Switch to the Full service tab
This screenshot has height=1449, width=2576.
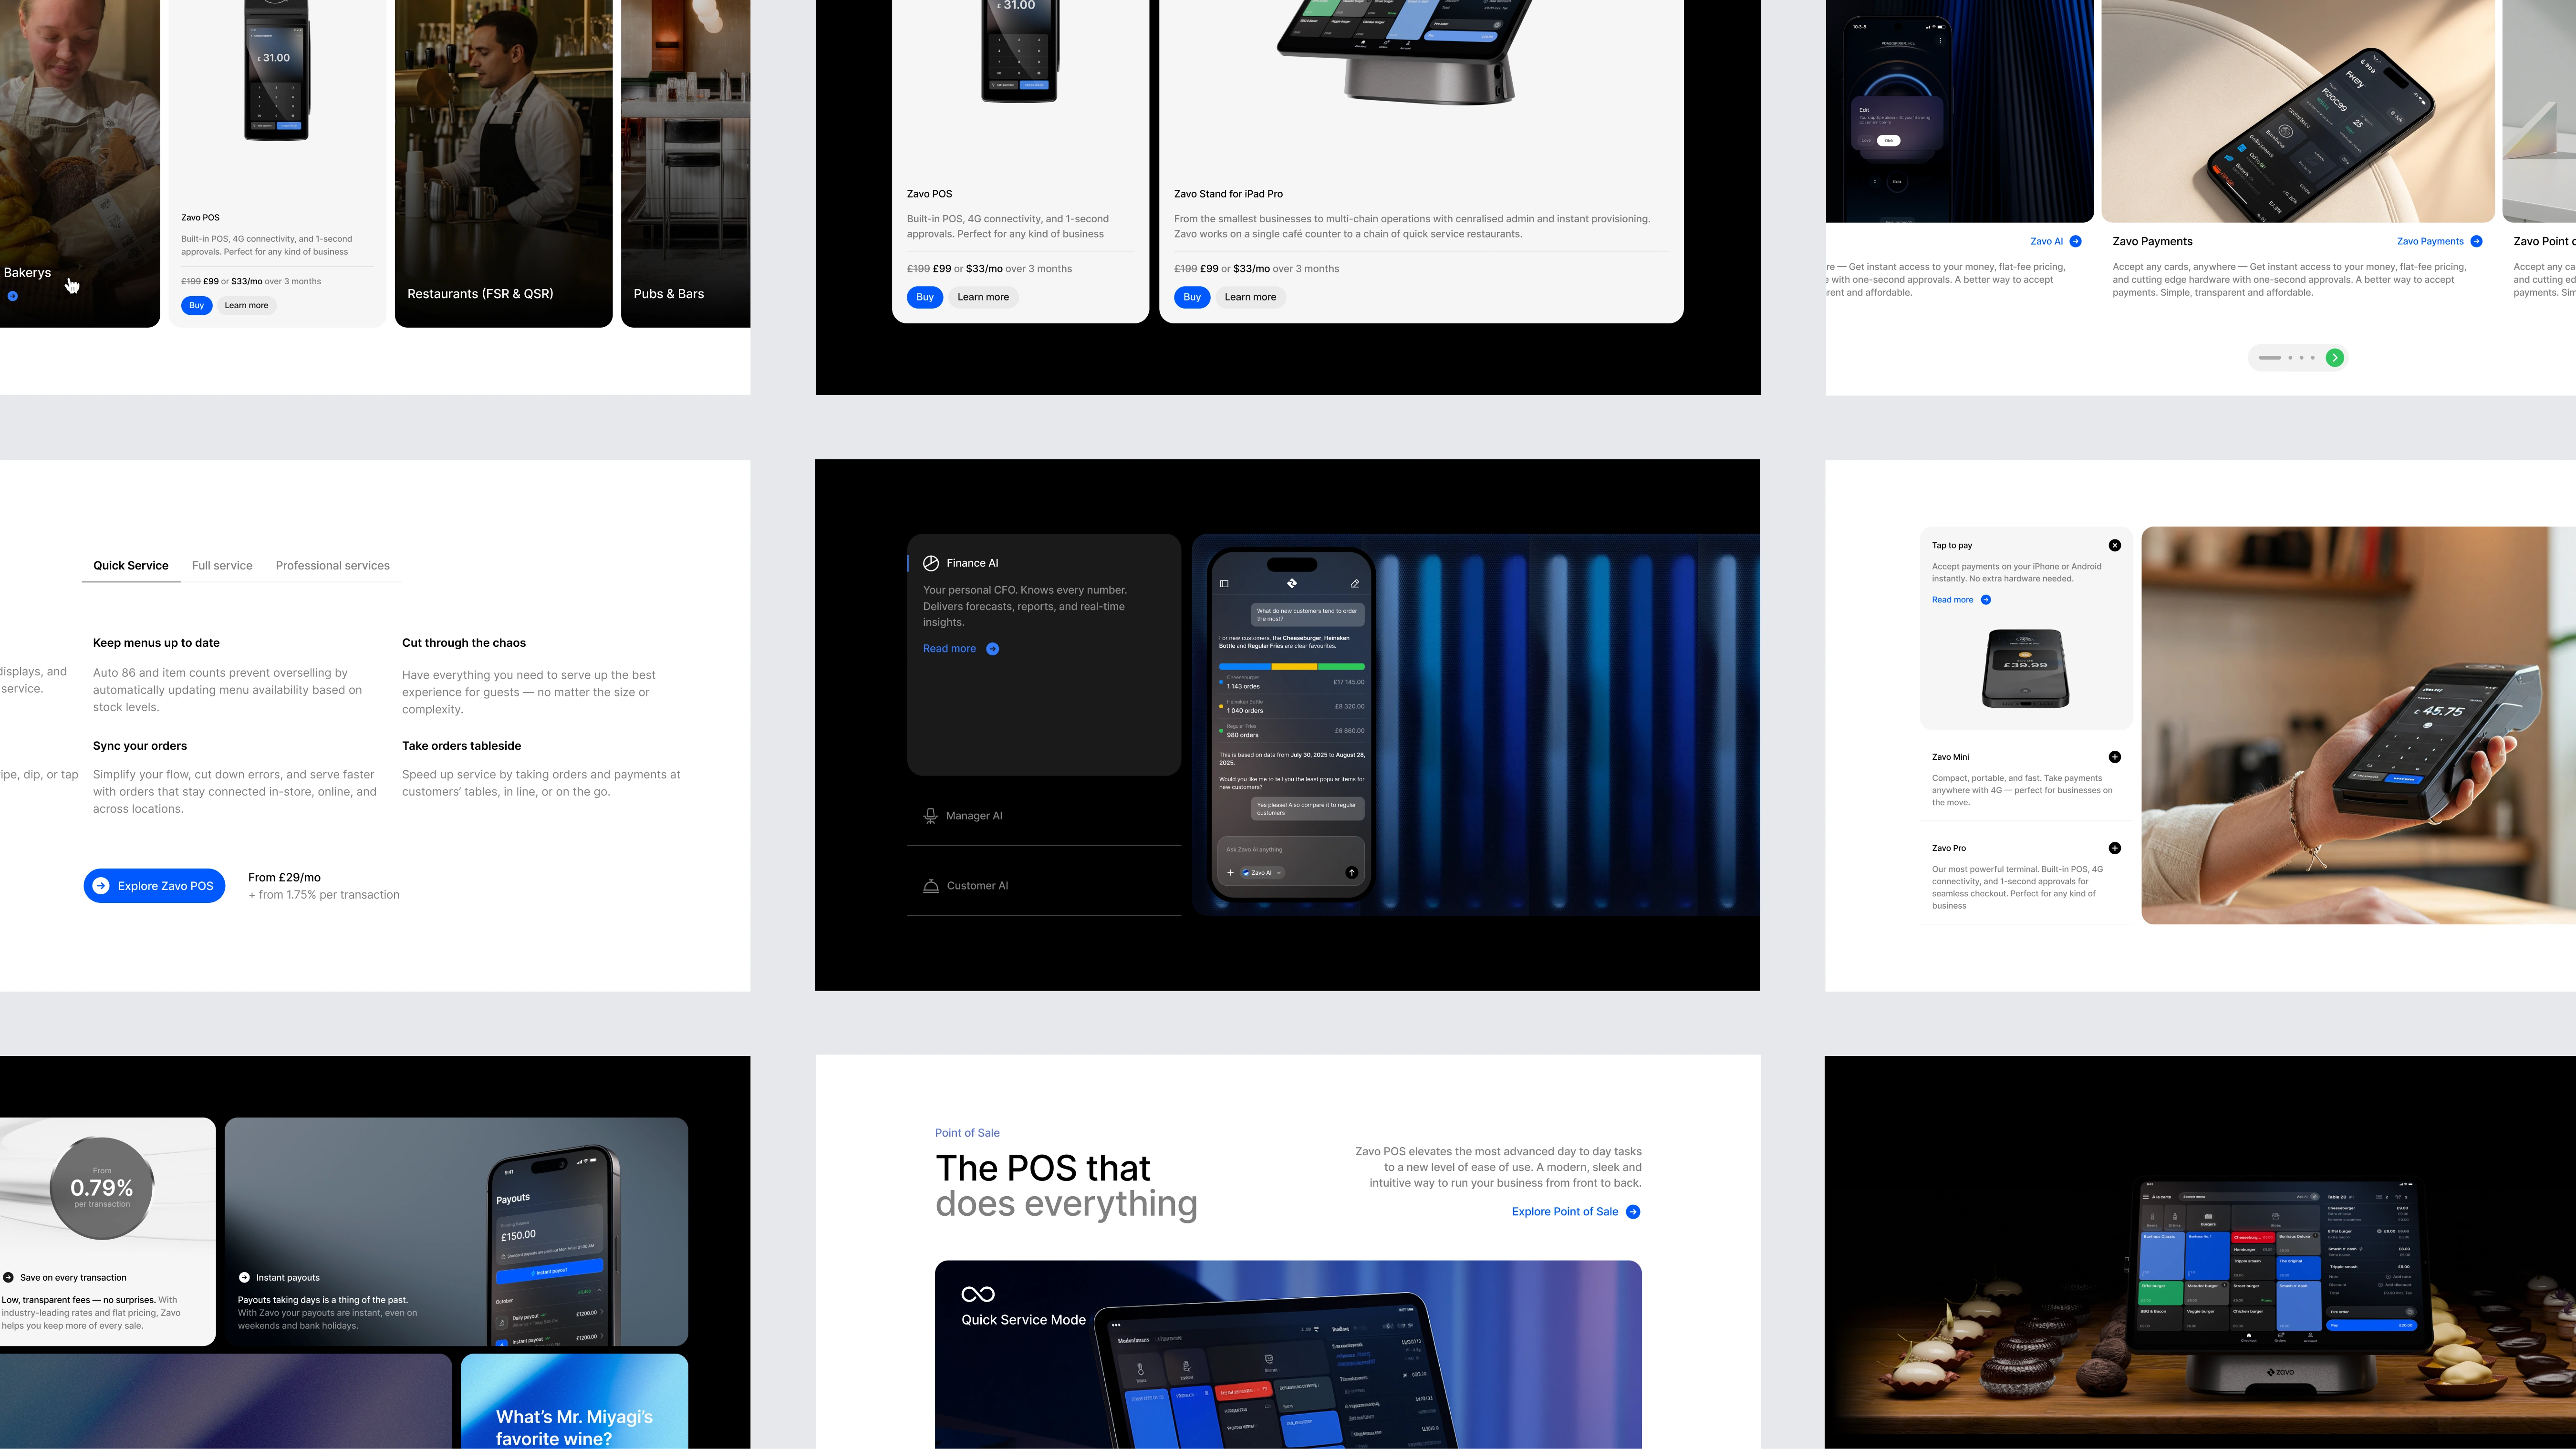coord(222,566)
